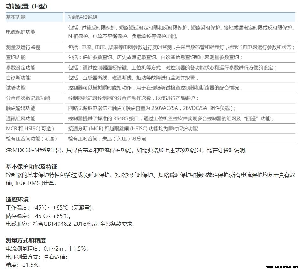Click the 适应环境 heading
Viewport: 298px width, 269px height.
(17, 199)
